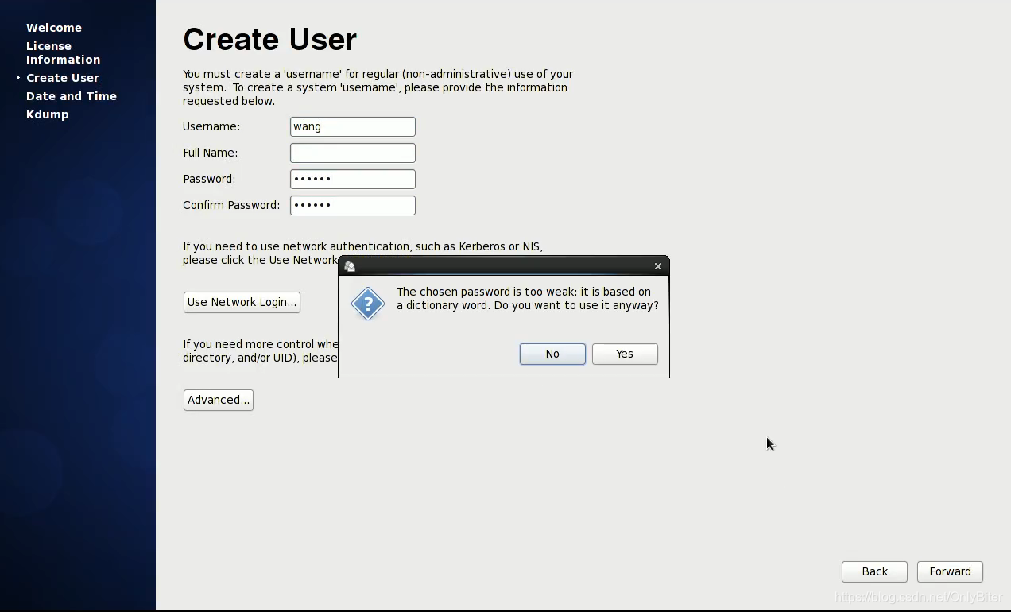Go Back to the previous step
The image size is (1011, 612).
pos(874,571)
